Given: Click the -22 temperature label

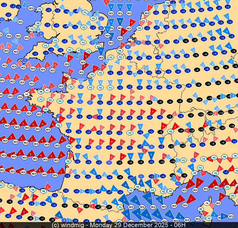Looking at the screenshot, I should [183, 146].
